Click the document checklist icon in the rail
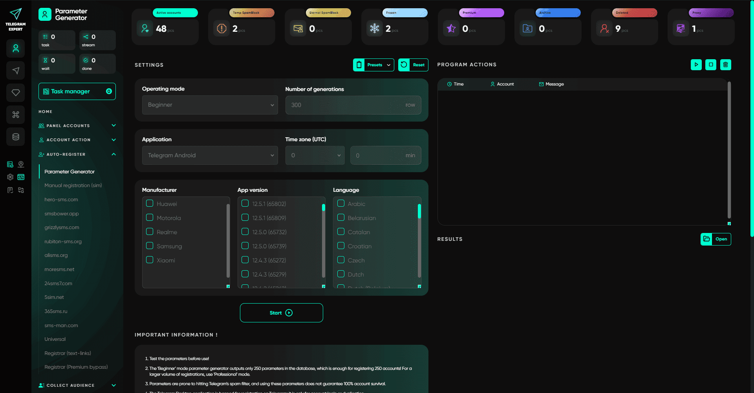Screen dimensions: 754x393 pos(10,190)
